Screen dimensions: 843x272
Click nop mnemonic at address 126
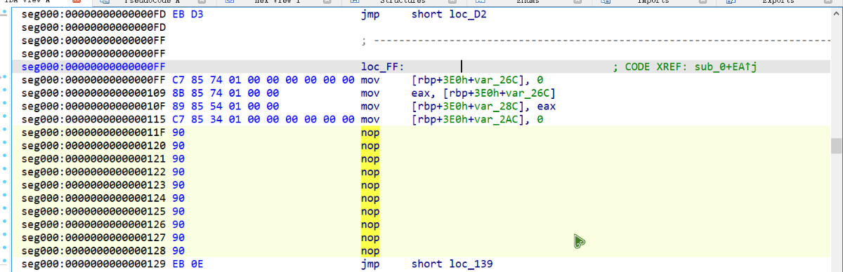pos(370,225)
